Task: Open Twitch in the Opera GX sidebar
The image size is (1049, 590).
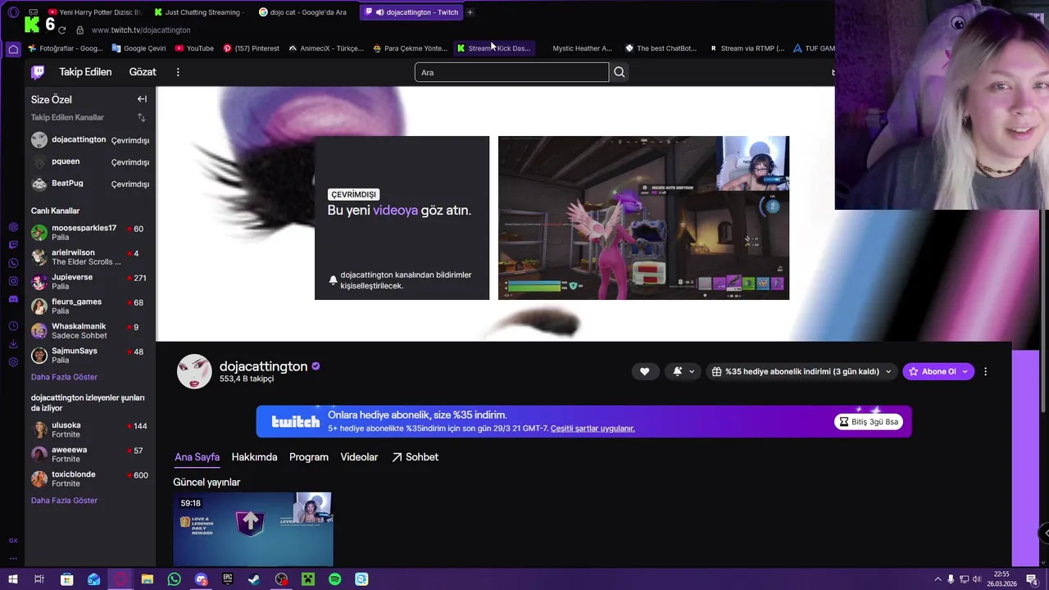Action: tap(13, 245)
